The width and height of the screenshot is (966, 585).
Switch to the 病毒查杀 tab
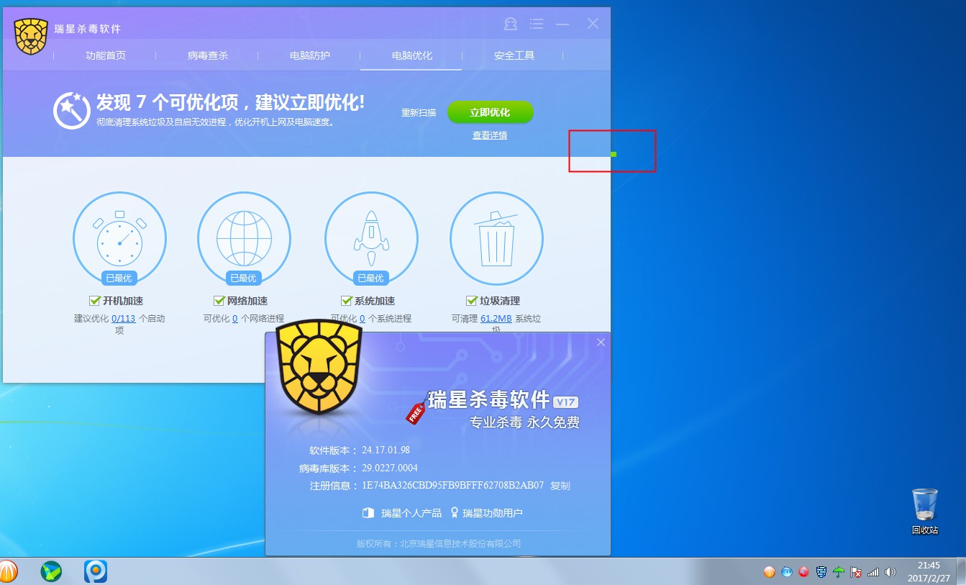pyautogui.click(x=208, y=55)
